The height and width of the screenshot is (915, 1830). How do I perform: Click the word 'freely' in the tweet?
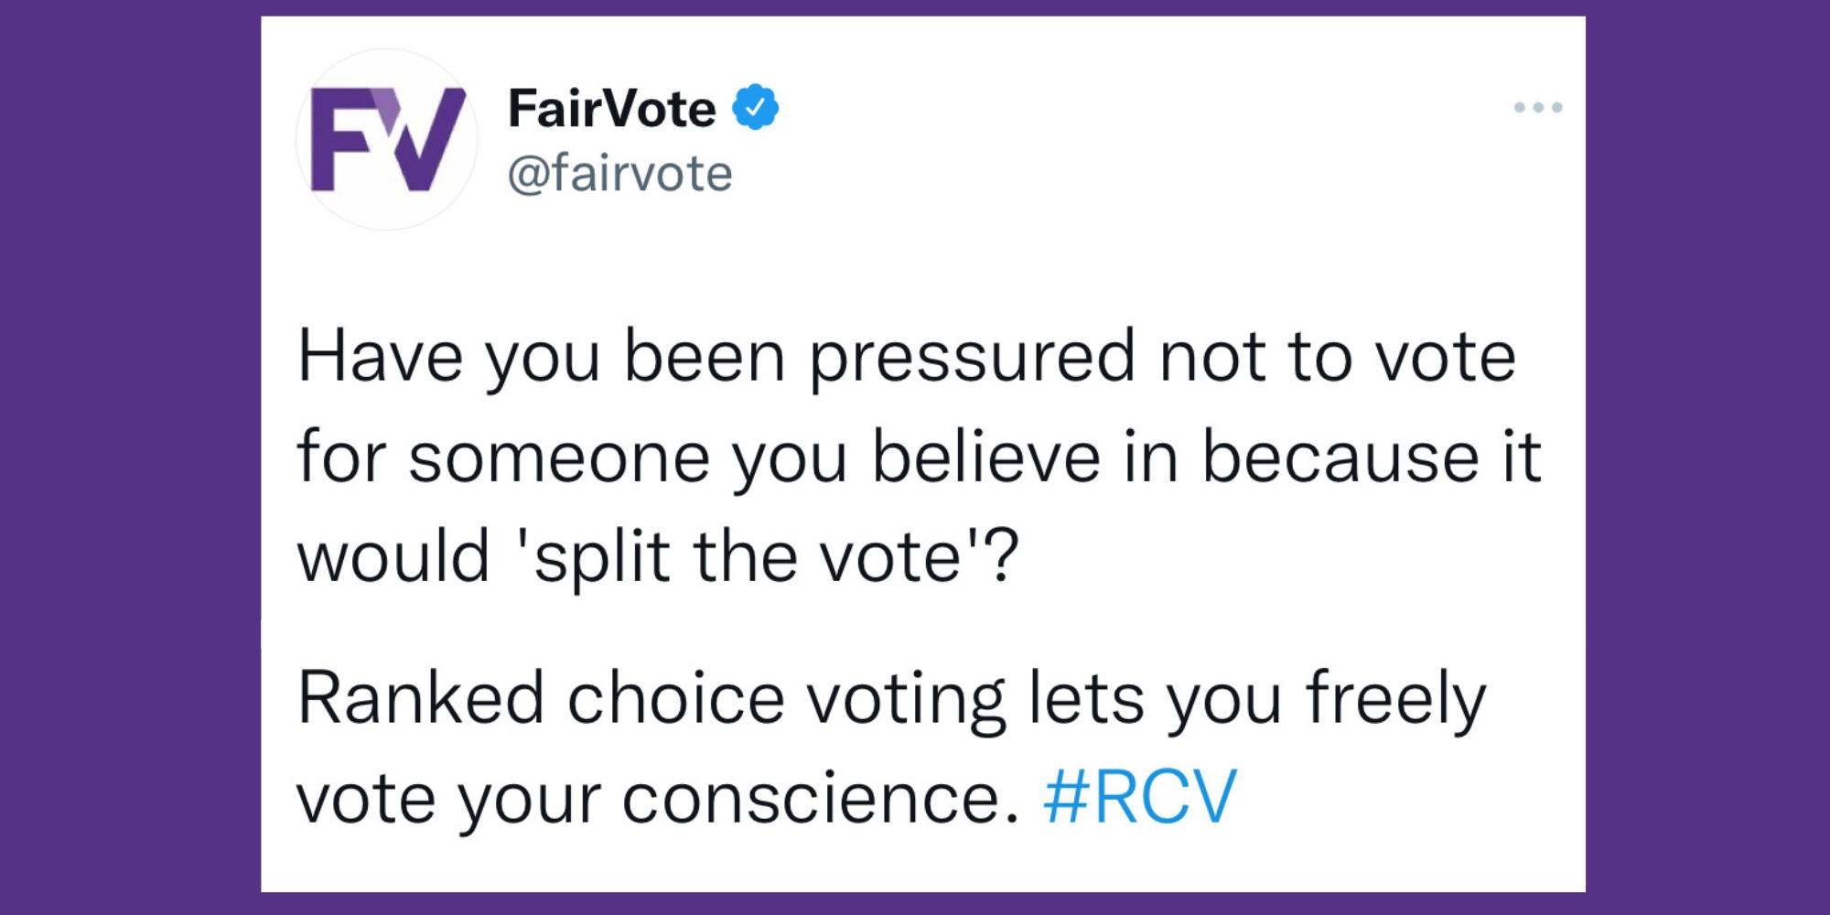tap(1396, 703)
